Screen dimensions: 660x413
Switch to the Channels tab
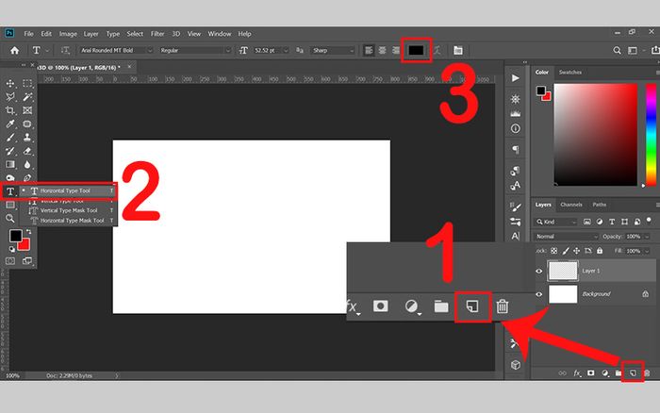click(x=571, y=205)
